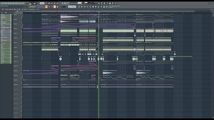Image resolution: width=214 pixels, height=120 pixels.
Task: Toggle the playlist magnet snap icon
Action: 3,9
